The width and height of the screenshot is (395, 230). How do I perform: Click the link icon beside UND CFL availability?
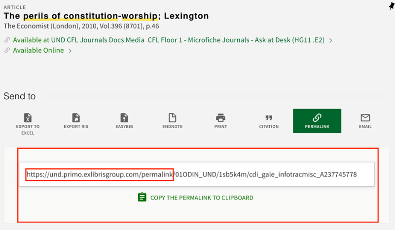[7, 40]
